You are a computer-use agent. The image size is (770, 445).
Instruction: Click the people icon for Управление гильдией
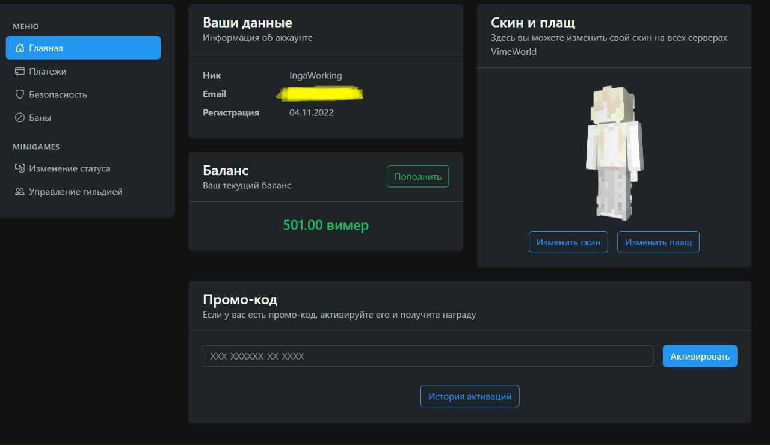coord(20,192)
